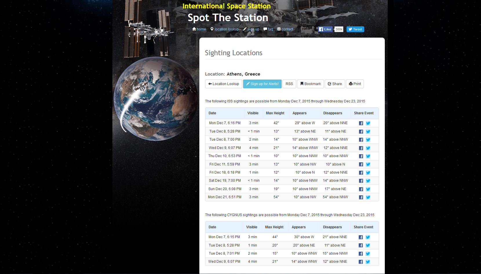481x274 pixels.
Task: Open the RSS feed button
Action: tap(289, 84)
